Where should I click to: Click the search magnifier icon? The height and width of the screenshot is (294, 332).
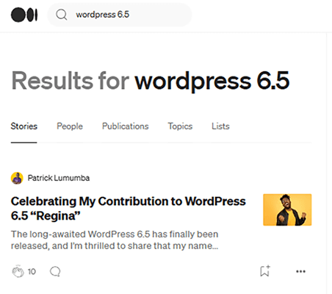pyautogui.click(x=61, y=15)
